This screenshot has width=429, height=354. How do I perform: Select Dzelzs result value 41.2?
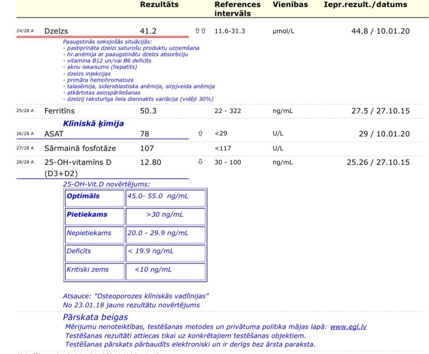[148, 31]
